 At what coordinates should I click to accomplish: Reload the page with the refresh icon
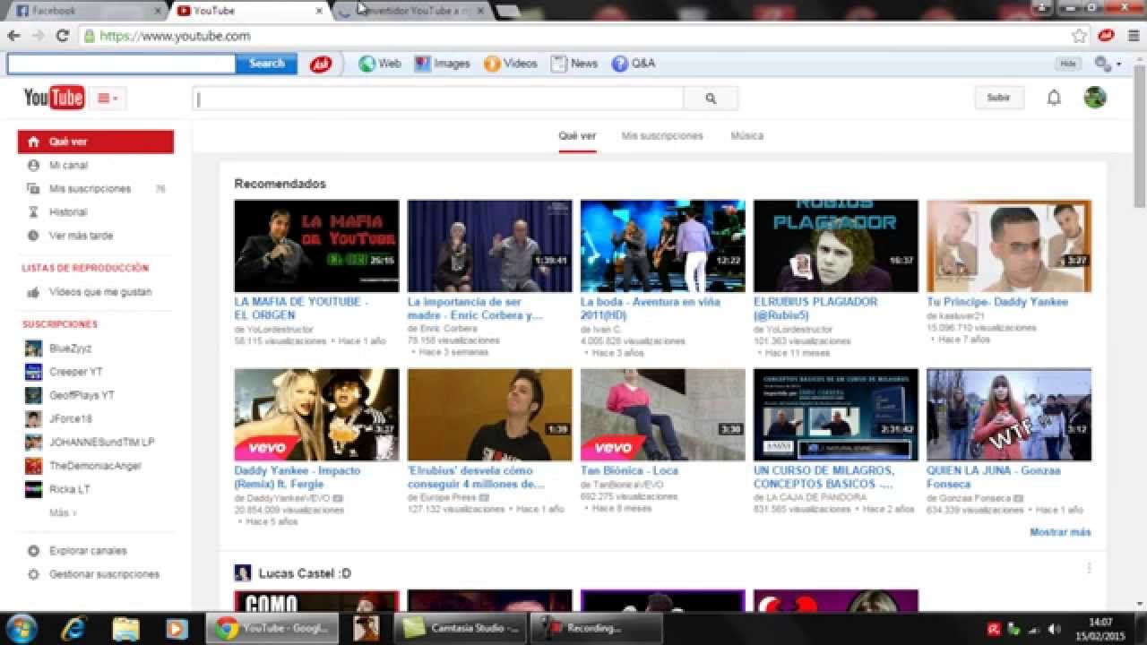[62, 36]
